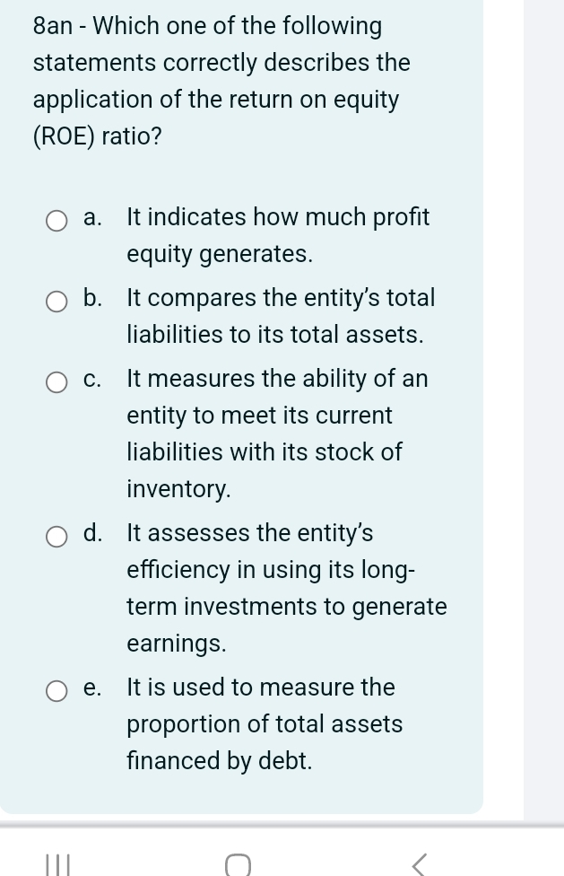The height and width of the screenshot is (876, 564).
Task: Select the radio button for option d
Action: click(57, 537)
